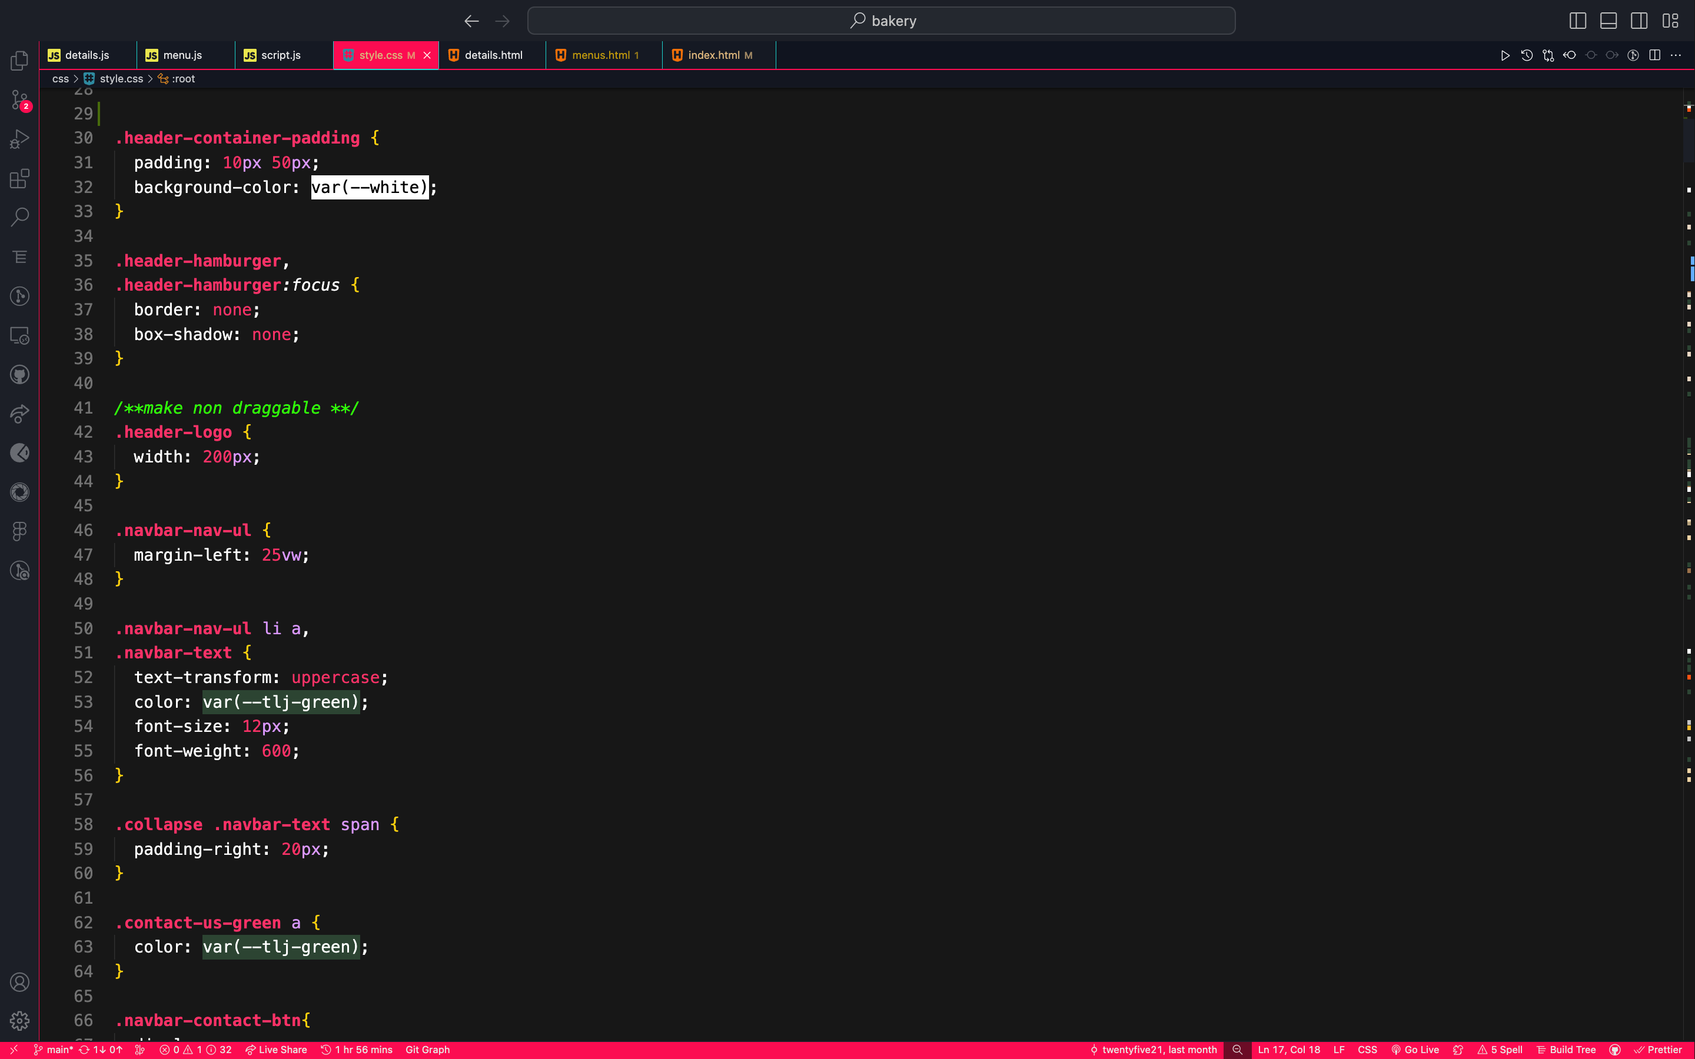This screenshot has width=1695, height=1059.
Task: Synchronize changes 1 down 0 up
Action: point(100,1050)
